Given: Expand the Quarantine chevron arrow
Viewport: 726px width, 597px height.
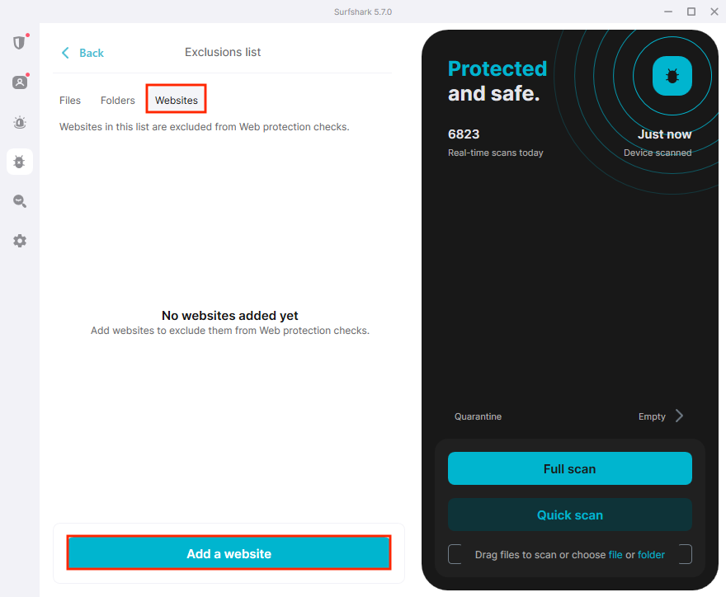Looking at the screenshot, I should coord(679,416).
